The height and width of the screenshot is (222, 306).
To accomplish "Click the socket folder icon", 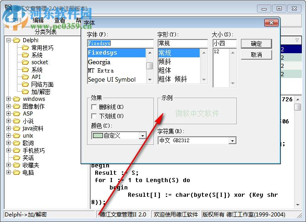I will coord(25,62).
